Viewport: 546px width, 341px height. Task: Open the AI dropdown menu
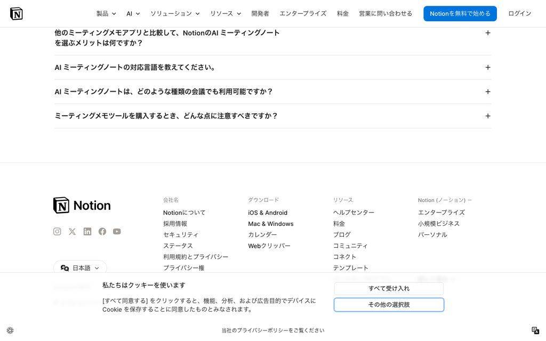[x=133, y=13]
